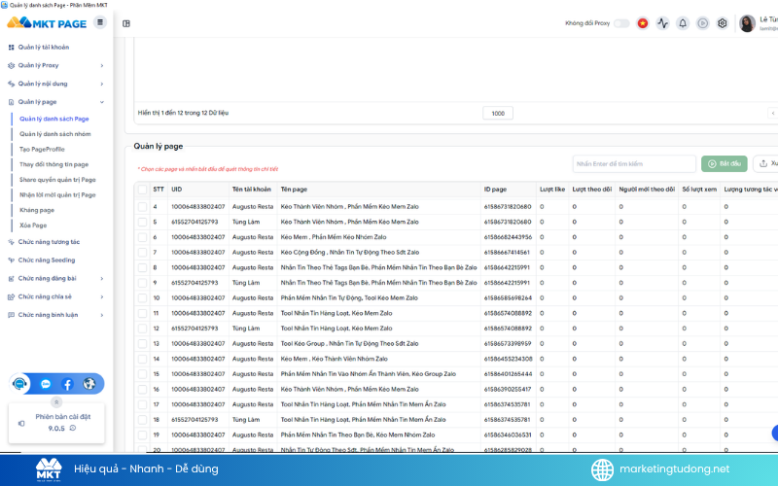Select Quản lý danh sách nhóm submenu
This screenshot has height=486, width=778.
(x=55, y=134)
